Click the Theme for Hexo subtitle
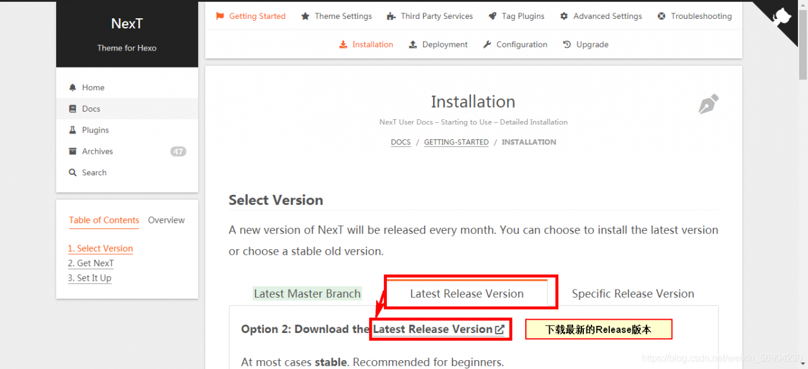 (127, 48)
